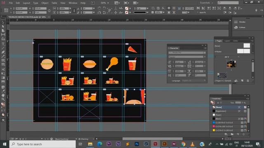Image resolution: width=264 pixels, height=148 pixels.
Task: Open Character panel flyout menu
Action: point(205,48)
